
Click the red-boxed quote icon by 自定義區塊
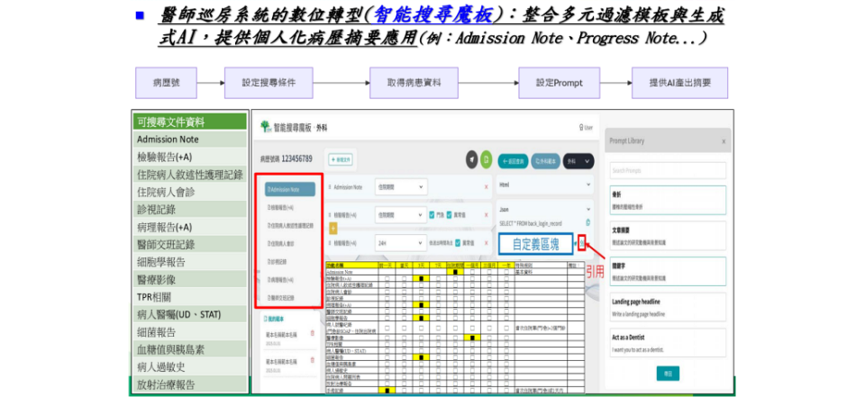point(584,243)
